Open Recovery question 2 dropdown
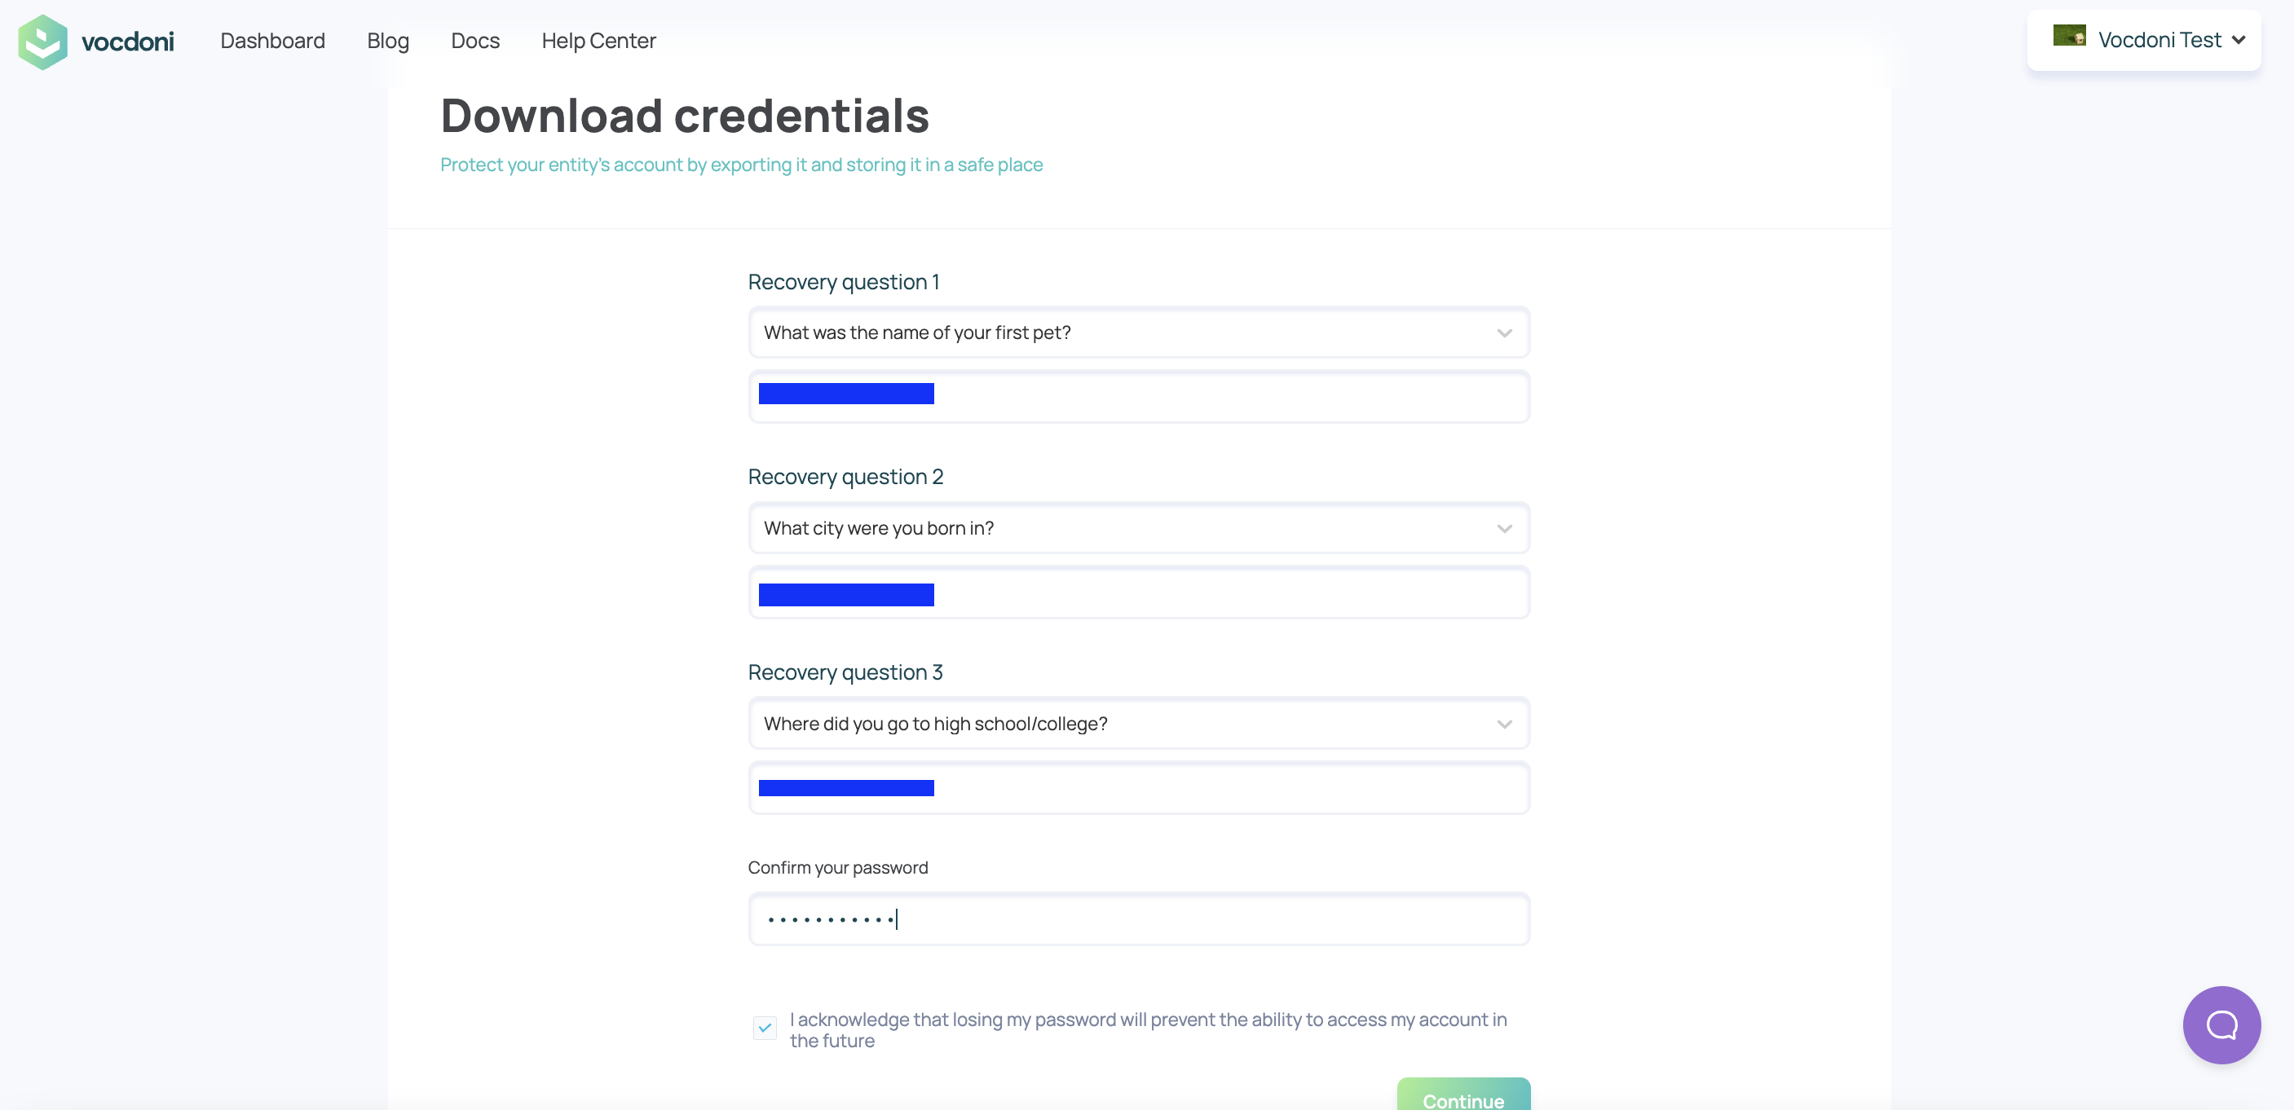Viewport: 2294px width, 1110px height. tap(1138, 529)
